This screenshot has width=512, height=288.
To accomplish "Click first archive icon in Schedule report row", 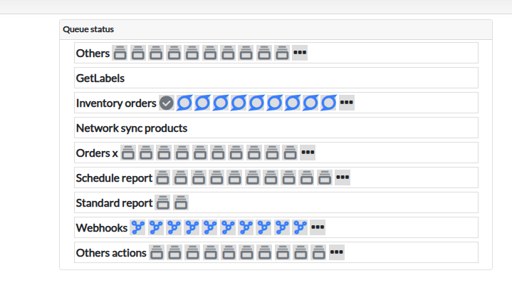I will pos(163,178).
